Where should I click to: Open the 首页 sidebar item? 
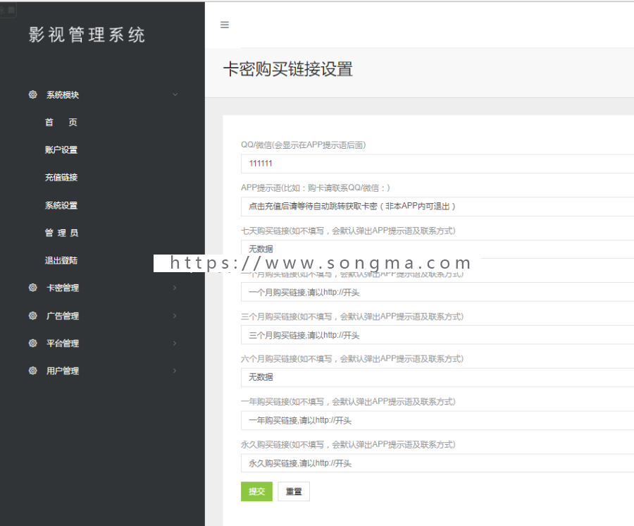tap(61, 122)
